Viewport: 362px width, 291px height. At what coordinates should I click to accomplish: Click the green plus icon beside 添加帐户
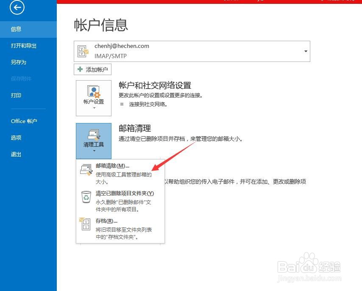click(80, 70)
